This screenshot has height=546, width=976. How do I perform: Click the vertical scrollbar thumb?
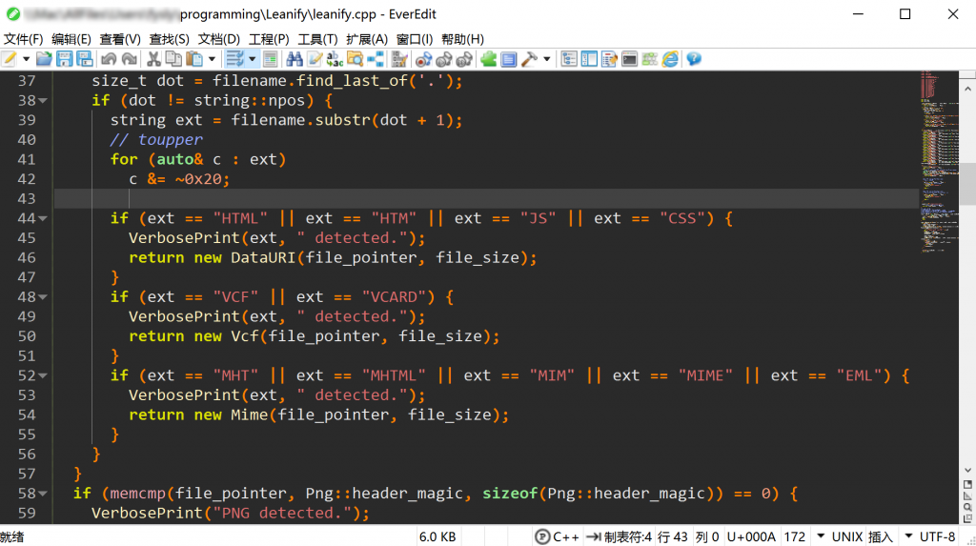coord(967,184)
